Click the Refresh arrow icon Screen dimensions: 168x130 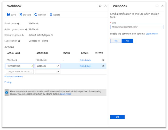[x=36, y=15]
